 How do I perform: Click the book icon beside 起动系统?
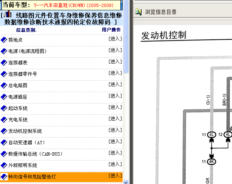pos(4,108)
